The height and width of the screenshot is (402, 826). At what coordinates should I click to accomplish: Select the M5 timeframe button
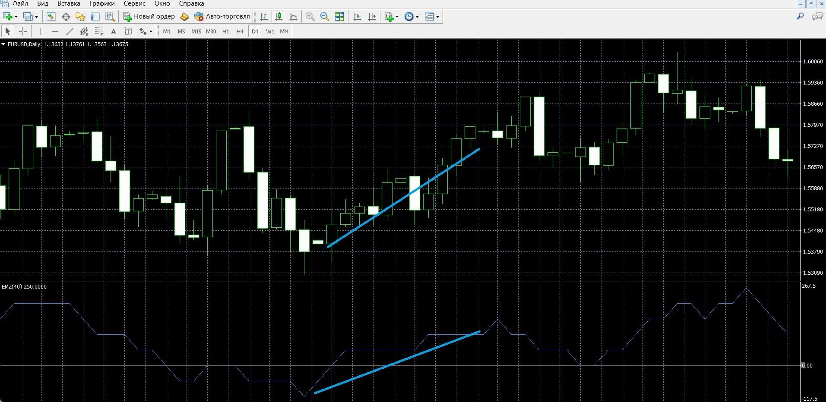(181, 31)
